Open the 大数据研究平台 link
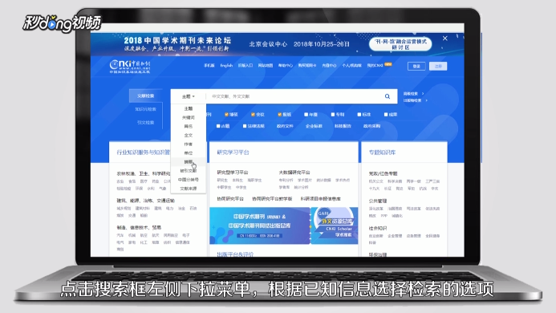 tap(294, 173)
